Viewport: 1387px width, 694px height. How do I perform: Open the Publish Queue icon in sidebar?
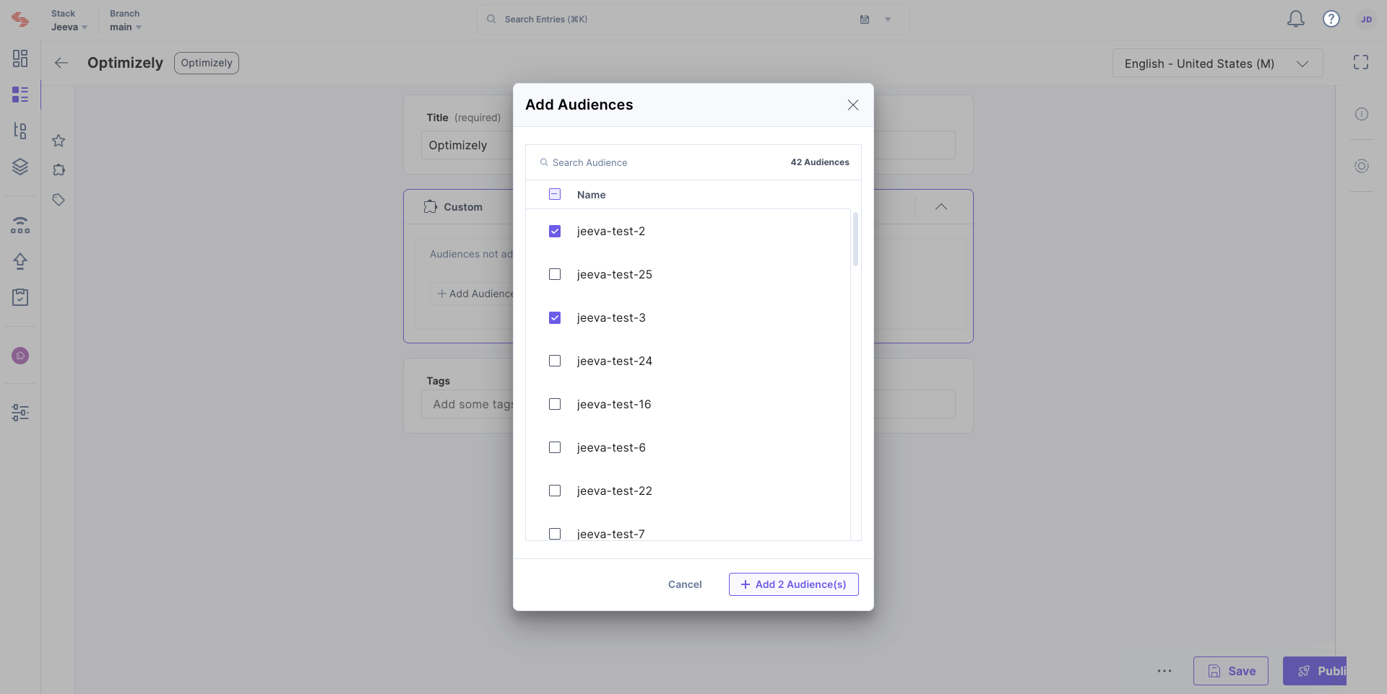[20, 225]
